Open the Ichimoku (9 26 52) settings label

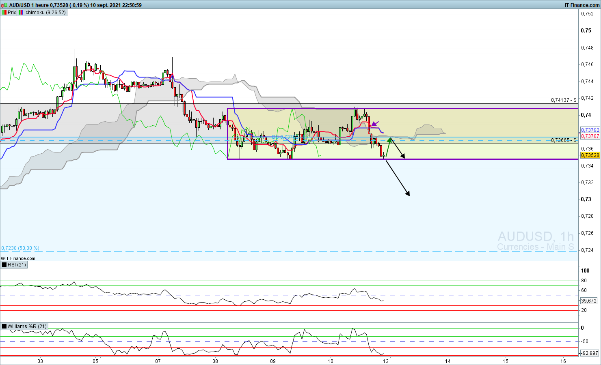click(45, 13)
